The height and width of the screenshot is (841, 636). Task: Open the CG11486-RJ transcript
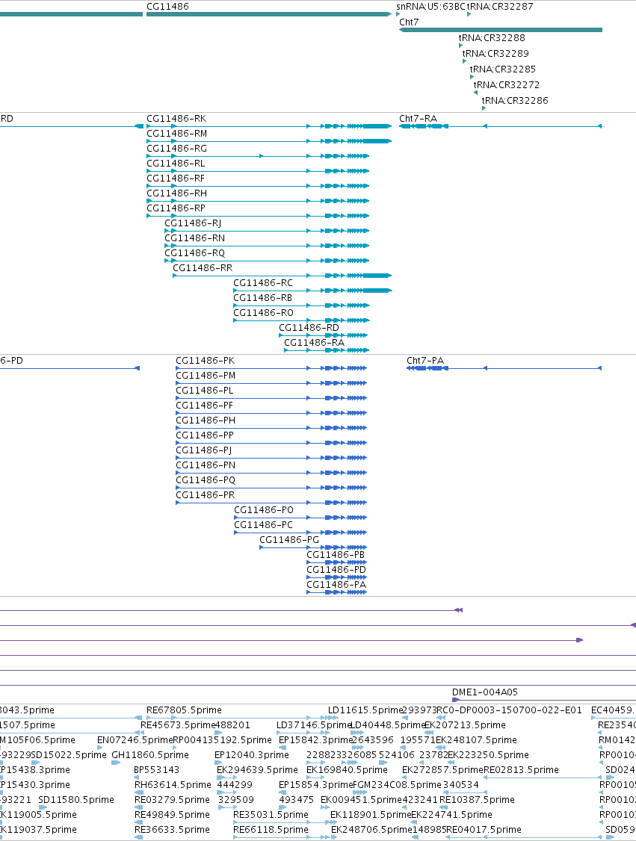click(x=193, y=223)
